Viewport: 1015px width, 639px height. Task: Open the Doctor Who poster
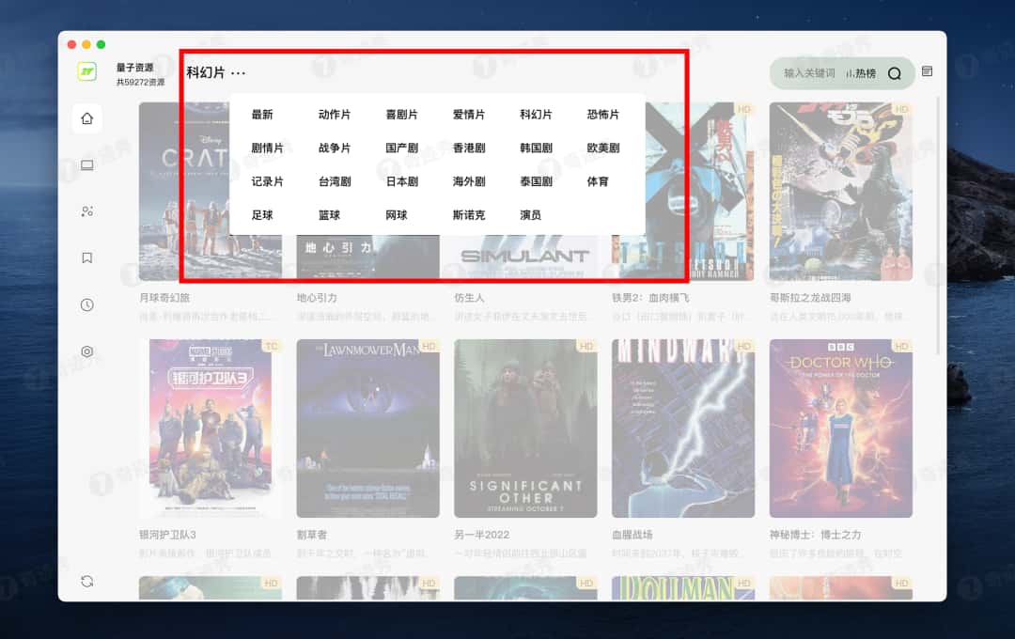[x=840, y=428]
